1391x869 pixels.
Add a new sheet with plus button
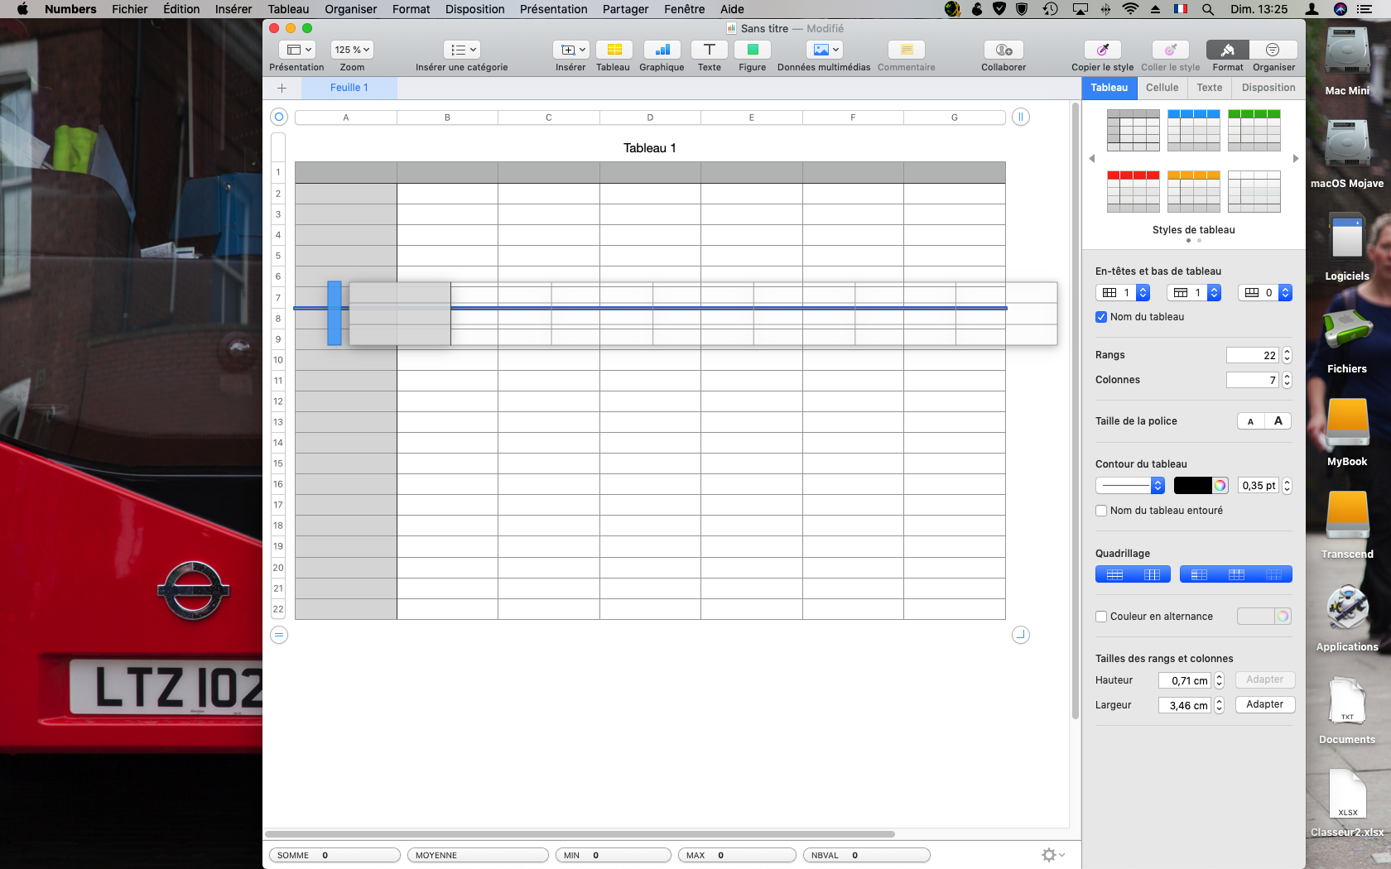pos(282,88)
